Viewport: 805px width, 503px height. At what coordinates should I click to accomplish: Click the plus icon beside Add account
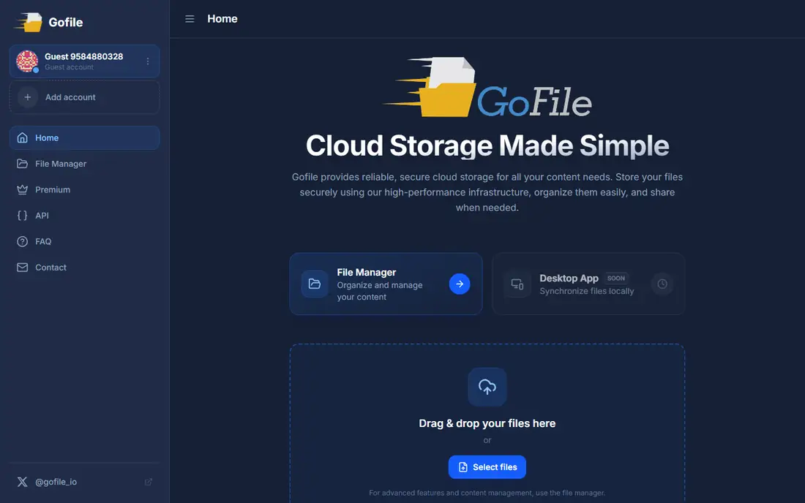point(28,97)
